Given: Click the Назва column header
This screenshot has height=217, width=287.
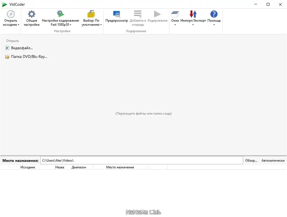Looking at the screenshot, I should (x=60, y=167).
